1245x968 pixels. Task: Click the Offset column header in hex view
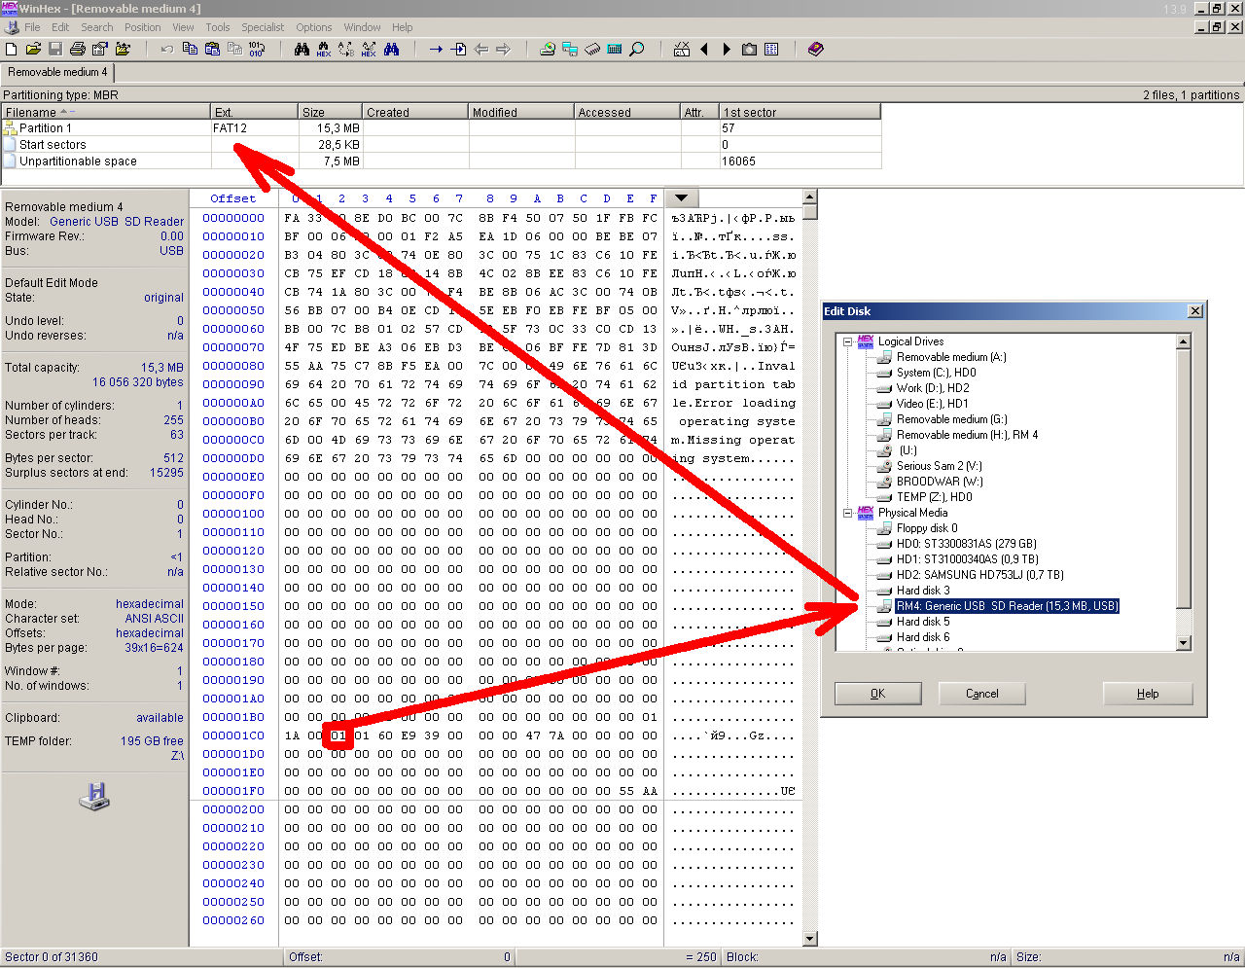pyautogui.click(x=233, y=198)
